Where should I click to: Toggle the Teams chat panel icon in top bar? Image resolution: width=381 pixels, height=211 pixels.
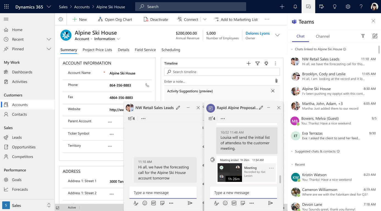point(308,7)
